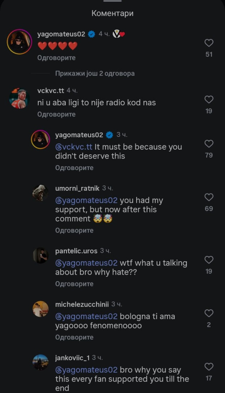Open michelezucchinii's profile picture
This screenshot has width=225, height=393.
click(40, 309)
